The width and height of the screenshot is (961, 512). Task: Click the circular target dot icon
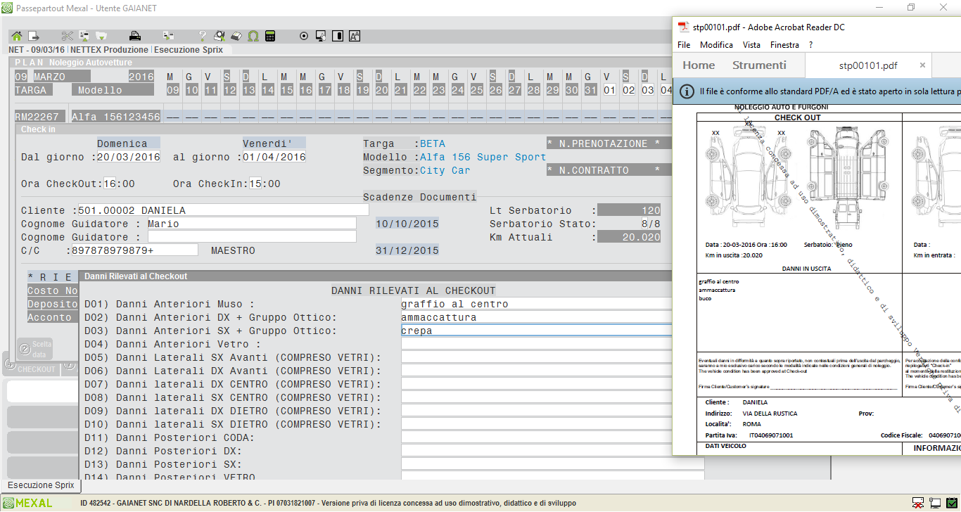tap(304, 36)
